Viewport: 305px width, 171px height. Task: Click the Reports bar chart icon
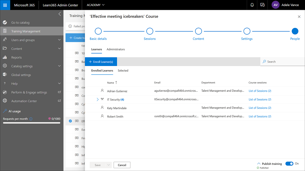coord(5,57)
